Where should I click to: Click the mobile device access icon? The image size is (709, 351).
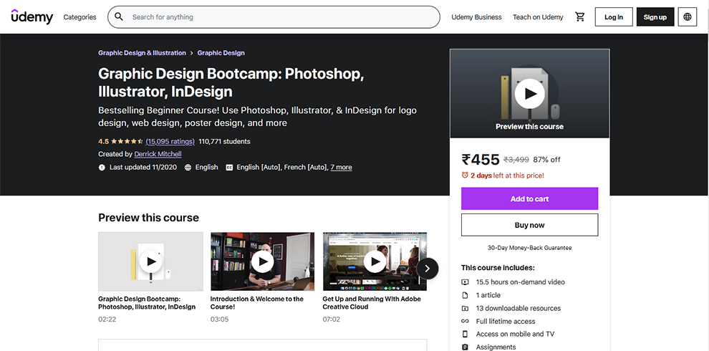click(465, 334)
